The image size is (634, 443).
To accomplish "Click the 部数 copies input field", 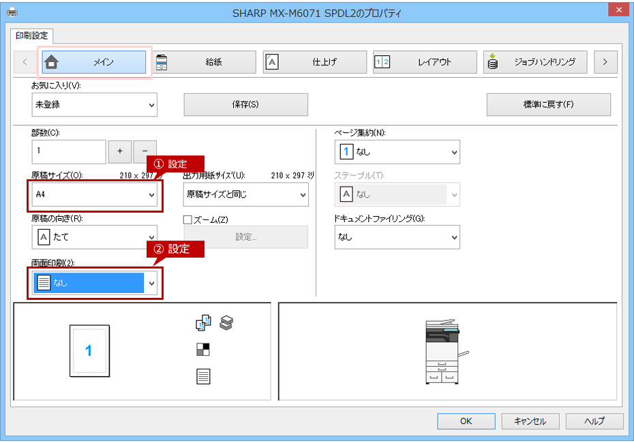I will [x=69, y=151].
